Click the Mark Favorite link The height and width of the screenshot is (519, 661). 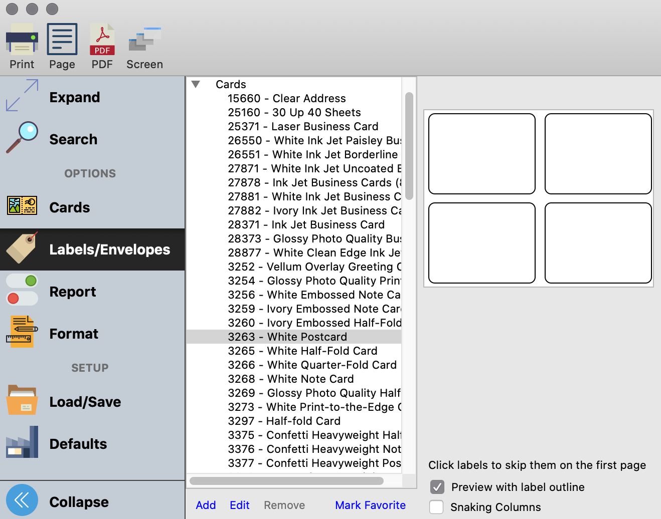[370, 505]
